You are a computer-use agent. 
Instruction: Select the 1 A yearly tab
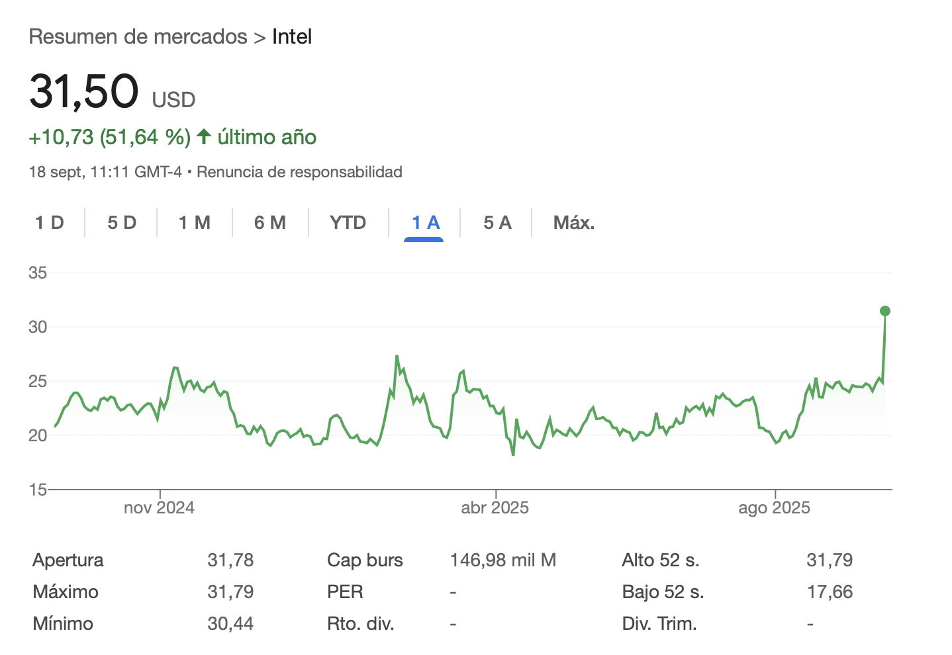[426, 222]
